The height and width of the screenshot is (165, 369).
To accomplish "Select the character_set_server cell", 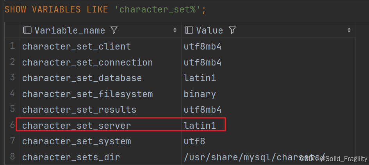I will pos(101,126).
